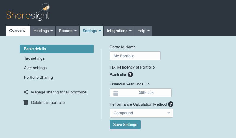This screenshot has height=138, width=236.
Task: Open the Holdings dropdown menu
Action: 43,31
